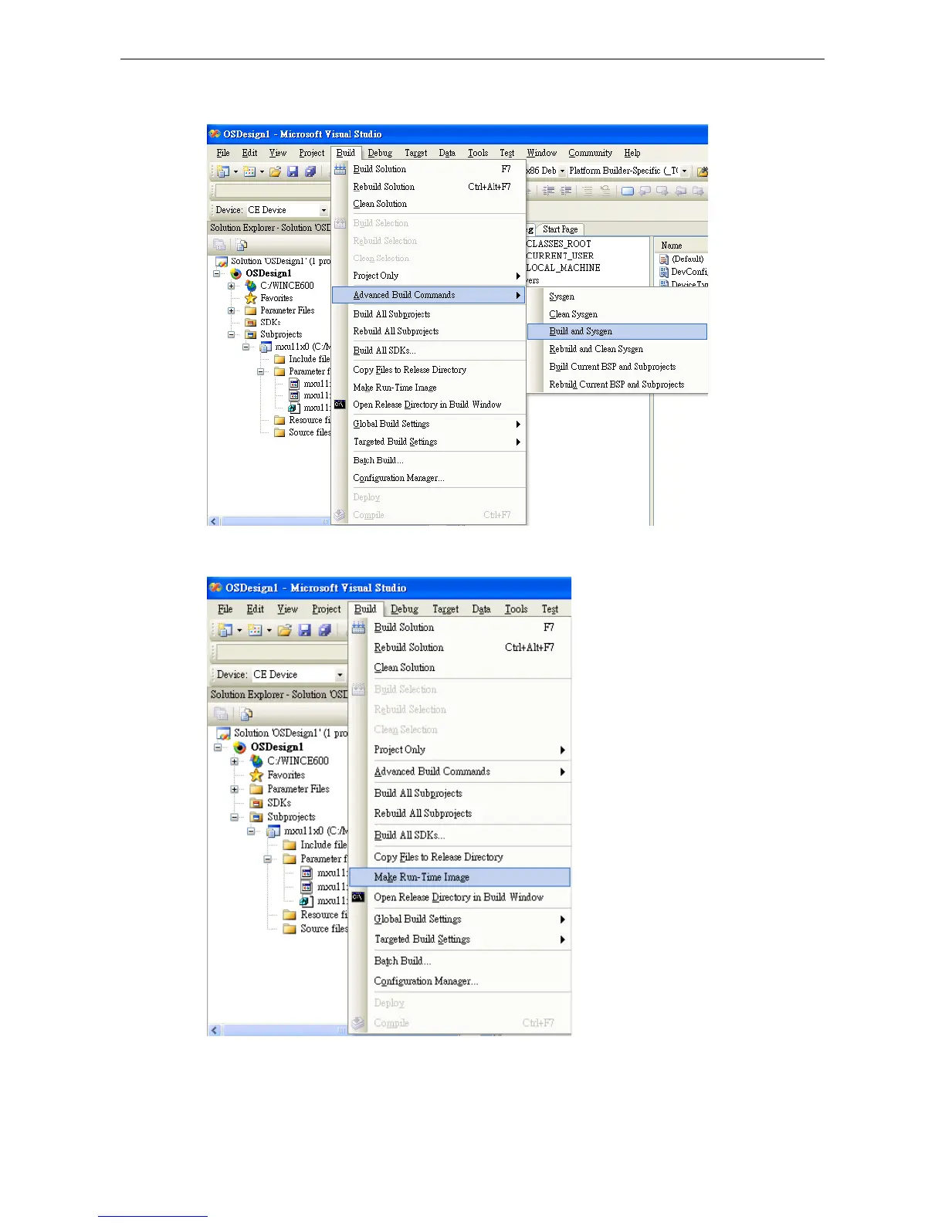Select Solution 'OSDesign1' root in lower tree
The height and width of the screenshot is (1223, 945).
[290, 733]
